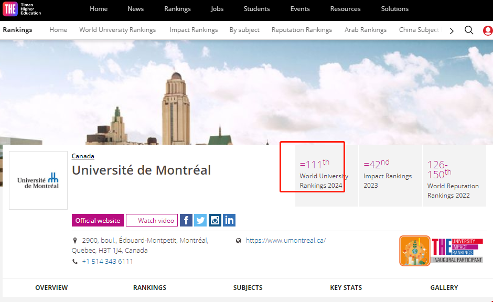The height and width of the screenshot is (302, 493).
Task: Open the university's Instagram page icon
Action: click(x=215, y=220)
